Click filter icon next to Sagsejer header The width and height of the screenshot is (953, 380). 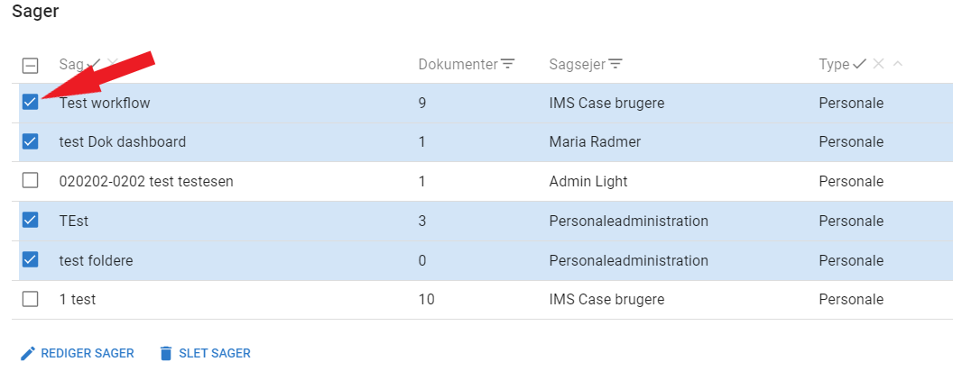615,64
